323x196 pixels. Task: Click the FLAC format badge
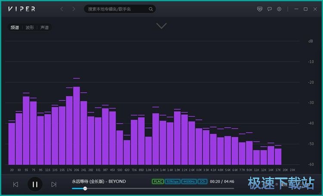pos(158,182)
